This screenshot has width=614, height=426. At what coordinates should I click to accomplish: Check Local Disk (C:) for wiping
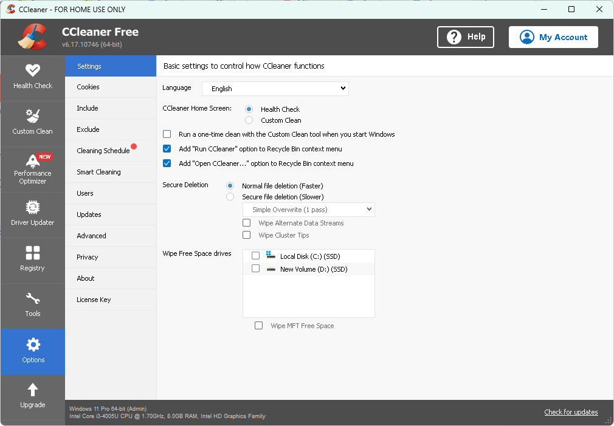(x=255, y=256)
